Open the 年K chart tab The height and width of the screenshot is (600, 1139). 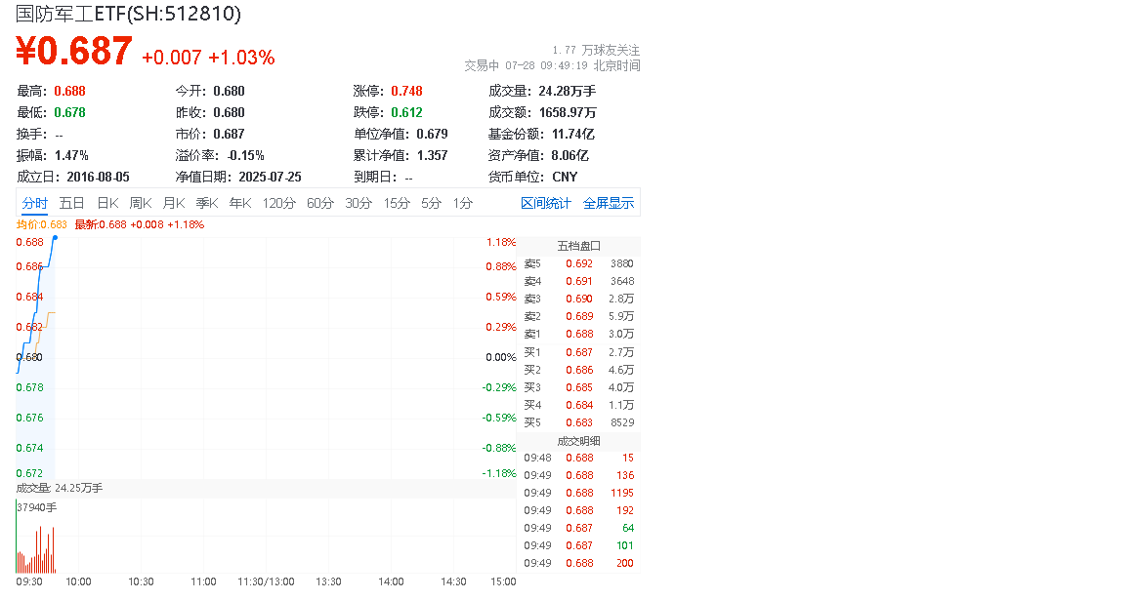pyautogui.click(x=240, y=203)
